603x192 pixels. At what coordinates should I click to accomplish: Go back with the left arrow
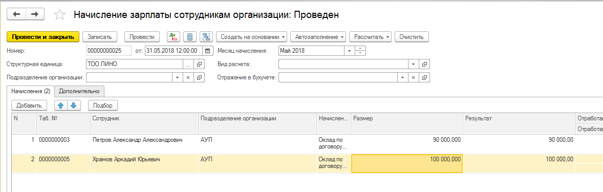[16, 14]
